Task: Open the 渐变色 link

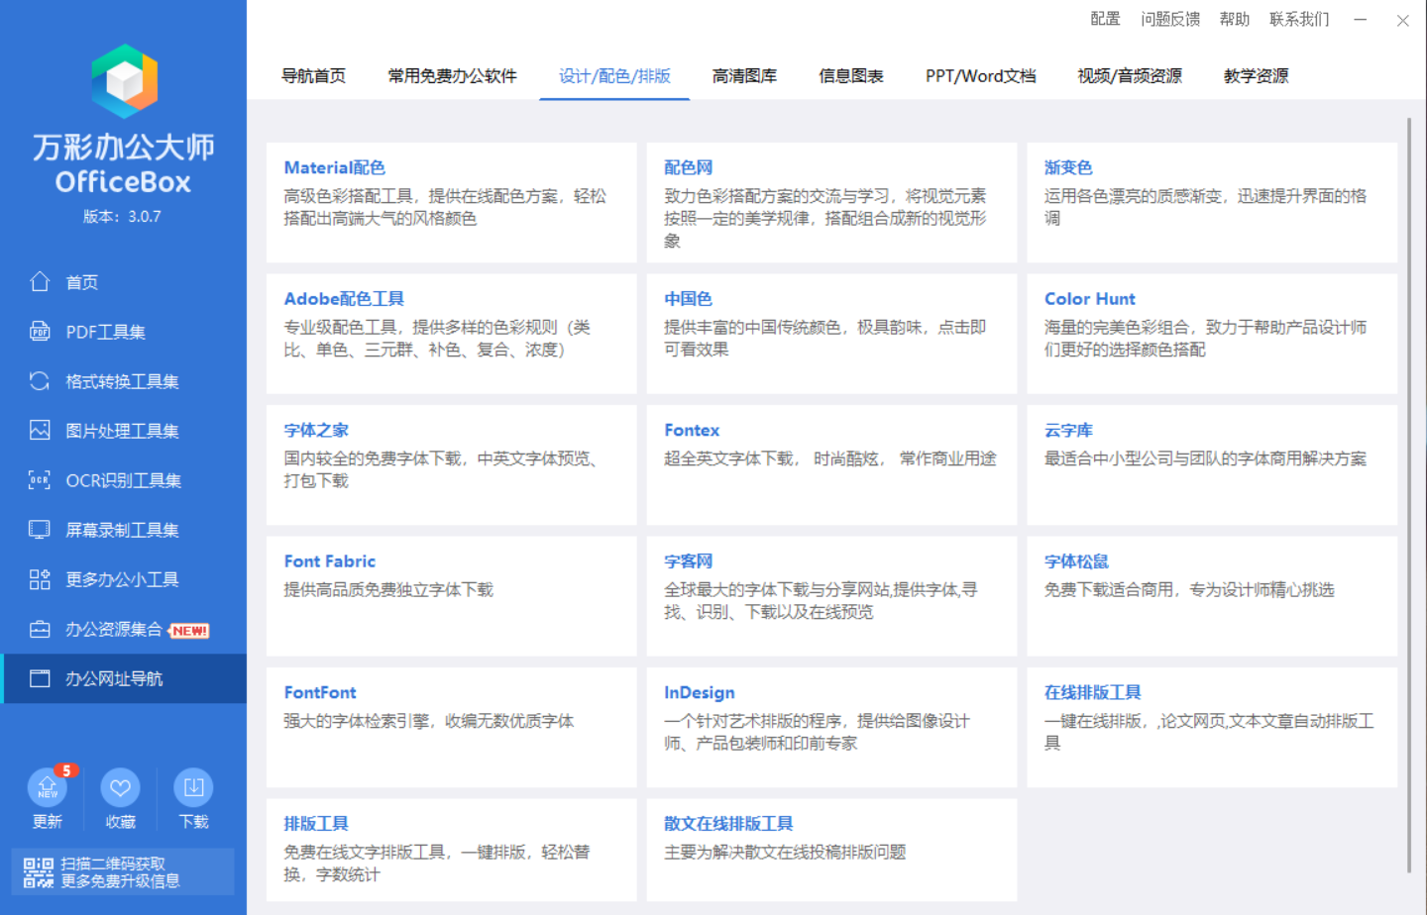Action: click(1068, 167)
